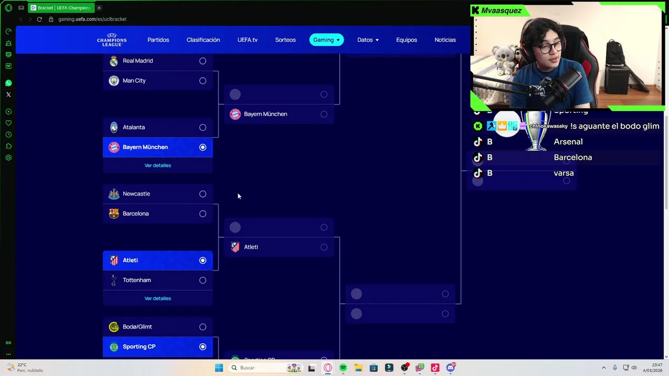
Task: Open the Player icon in sidebar
Action: [x=8, y=112]
